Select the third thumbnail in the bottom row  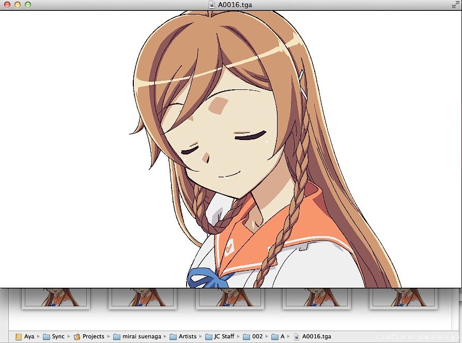pos(229,298)
